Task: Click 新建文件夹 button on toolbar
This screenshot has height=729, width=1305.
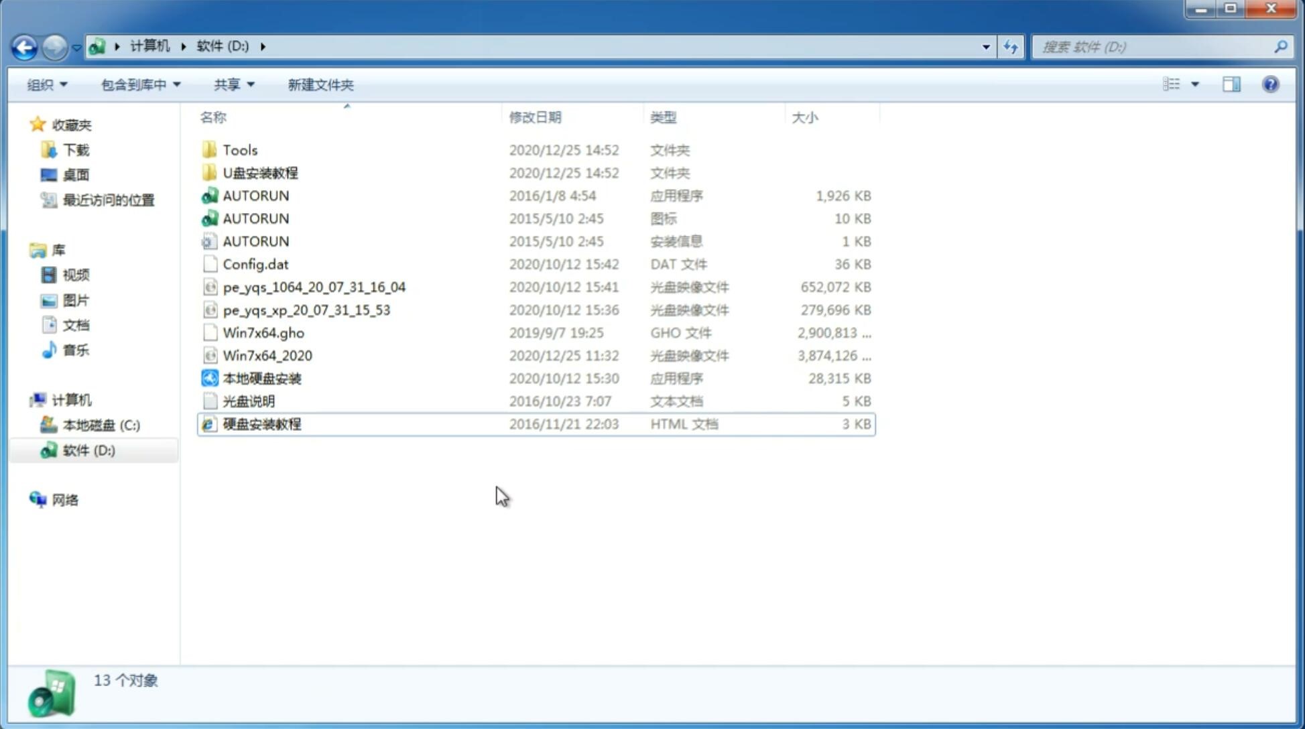Action: pos(321,84)
